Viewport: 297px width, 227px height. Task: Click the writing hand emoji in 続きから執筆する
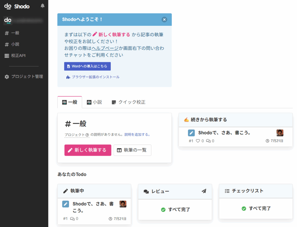(x=186, y=120)
